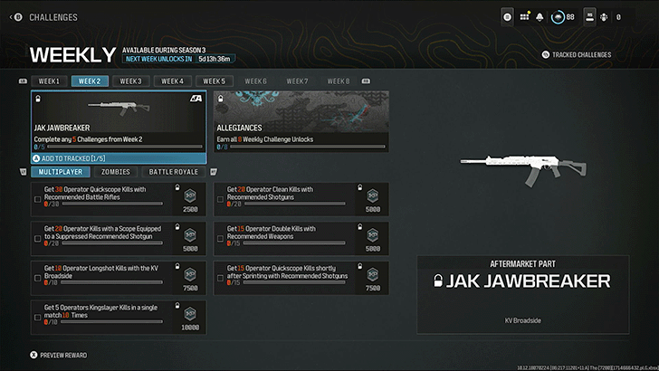Switch to Week 1 tab
Viewport: 659px width, 371px height.
pos(49,81)
